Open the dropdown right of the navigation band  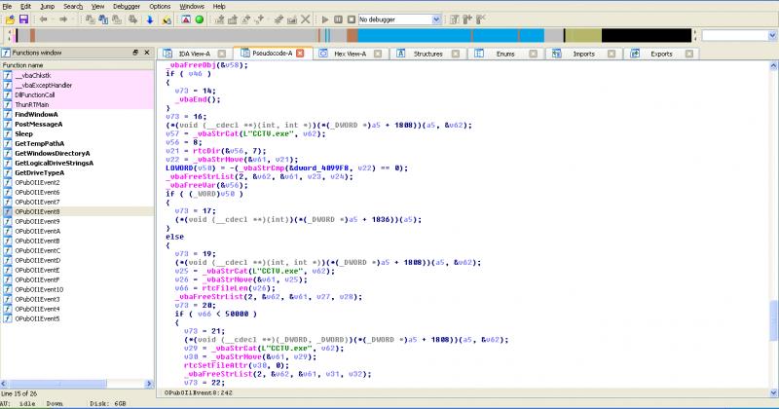click(x=772, y=35)
